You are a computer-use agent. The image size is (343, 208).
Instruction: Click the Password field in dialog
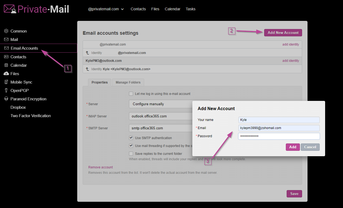pos(279,136)
